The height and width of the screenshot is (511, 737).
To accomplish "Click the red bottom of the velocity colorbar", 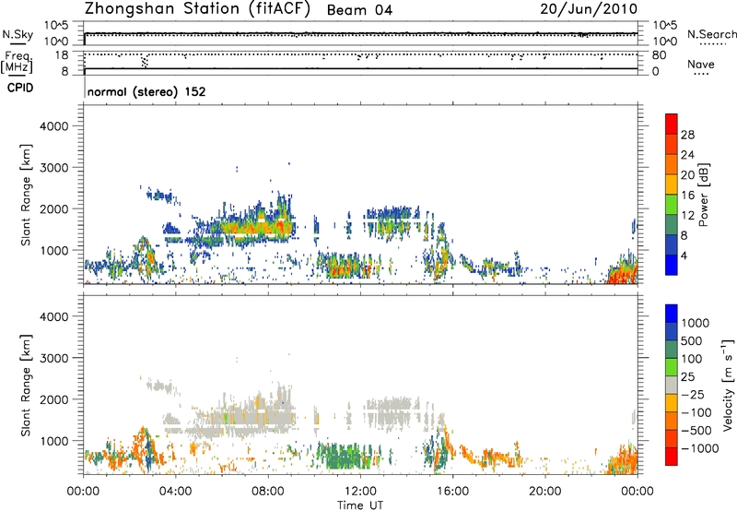I will [x=672, y=457].
